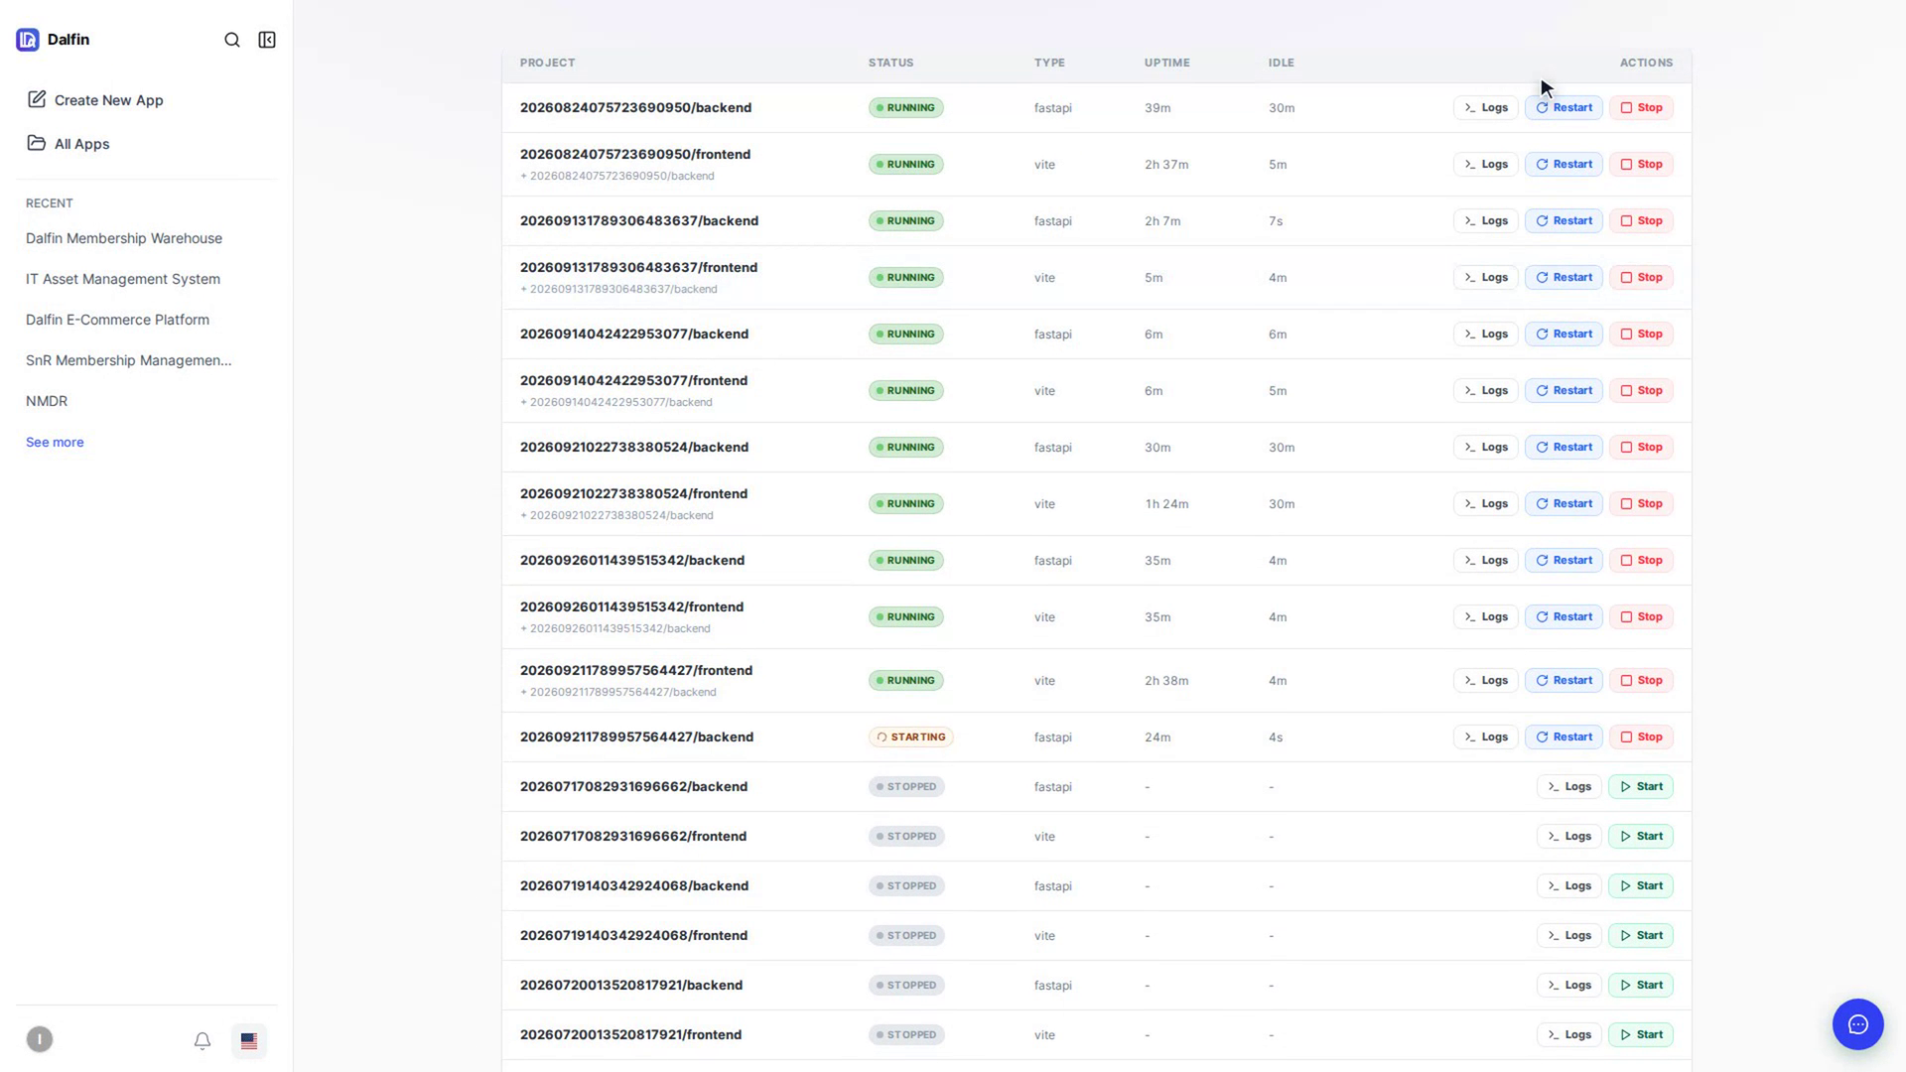Click the Dalfin logo icon
Image resolution: width=1906 pixels, height=1072 pixels.
[28, 40]
